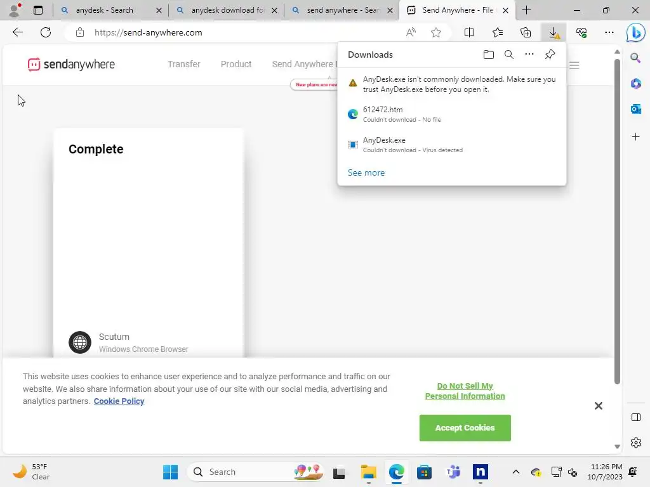Open the Transfer menu item
This screenshot has height=487, width=650.
183,64
